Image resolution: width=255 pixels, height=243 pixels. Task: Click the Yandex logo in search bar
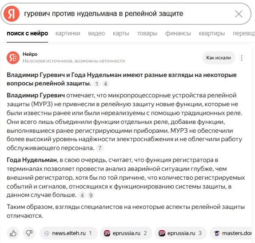[x=12, y=14]
